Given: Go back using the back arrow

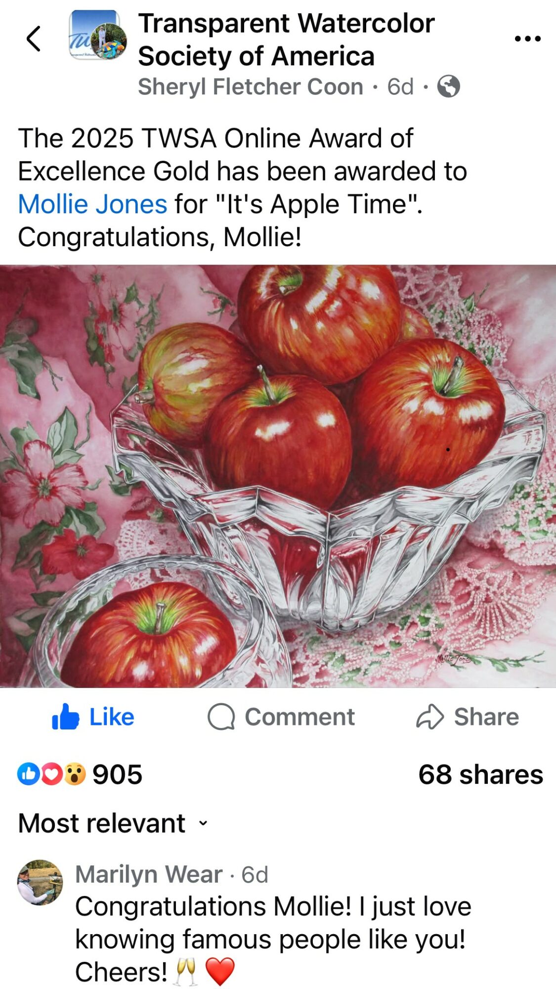Looking at the screenshot, I should (x=33, y=39).
